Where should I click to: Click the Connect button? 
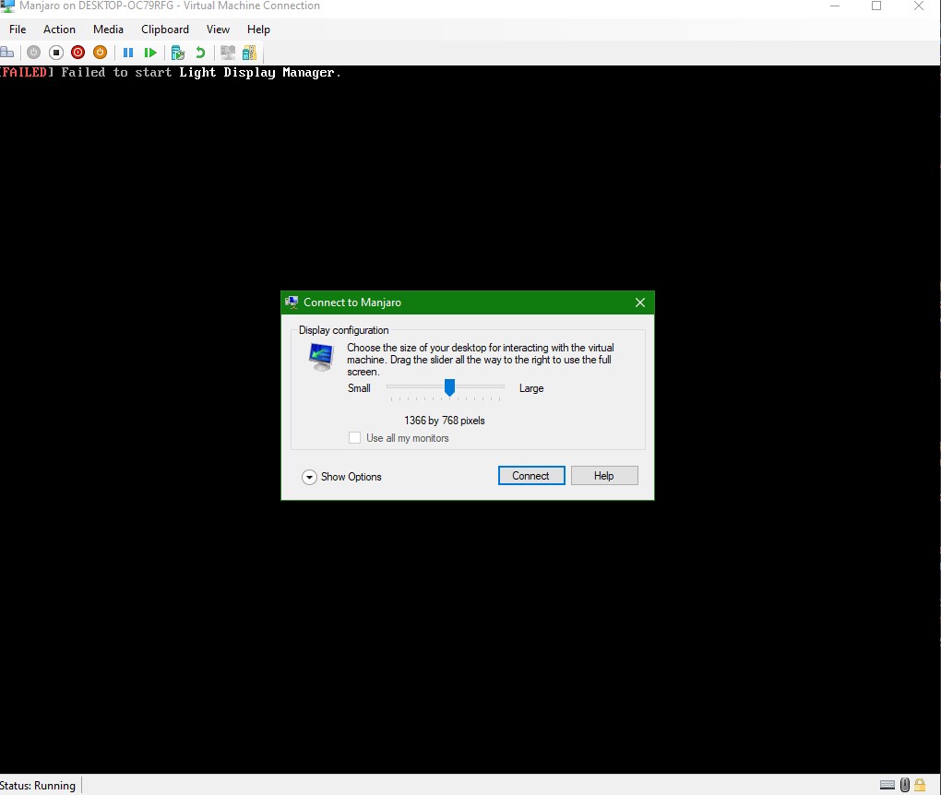coord(530,476)
